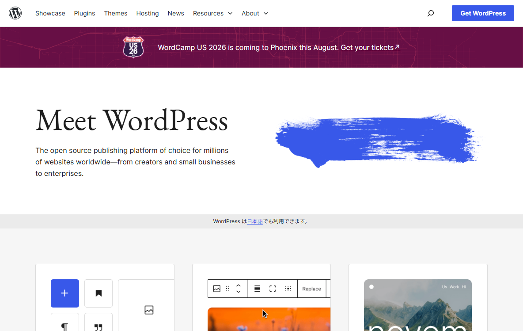Click the orange flower image thumbnail
This screenshot has width=523, height=331.
point(269,320)
